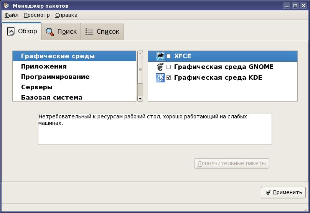Select the Приложения category
Image resolution: width=310 pixels, height=213 pixels.
[74, 66]
